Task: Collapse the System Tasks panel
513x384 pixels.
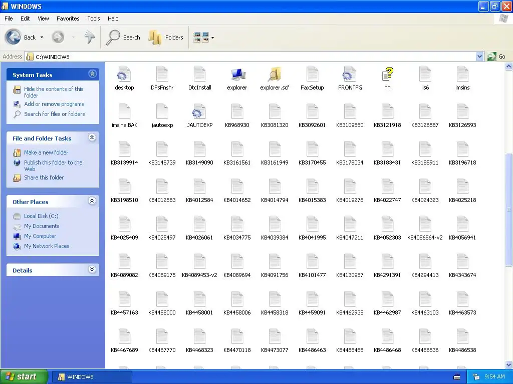Action: click(x=92, y=74)
